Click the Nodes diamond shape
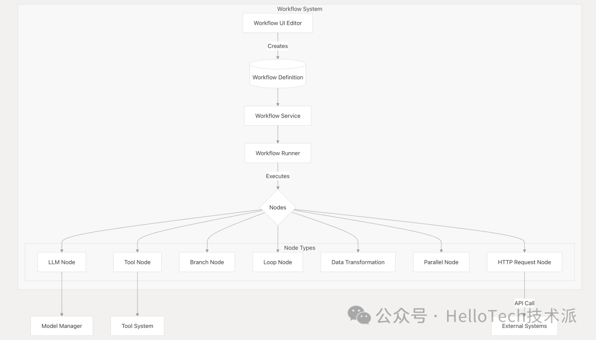This screenshot has width=596, height=340. click(278, 208)
